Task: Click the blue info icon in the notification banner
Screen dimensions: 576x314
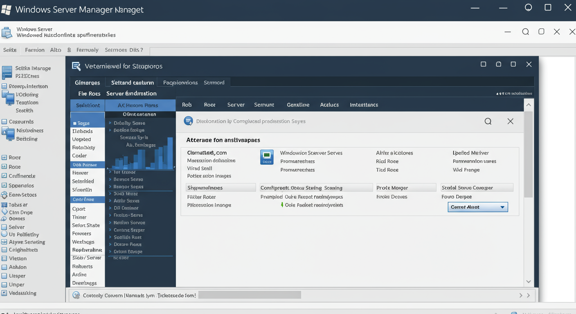Action: point(189,121)
